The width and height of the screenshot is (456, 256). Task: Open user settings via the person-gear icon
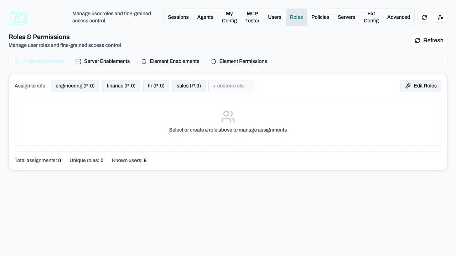(441, 17)
